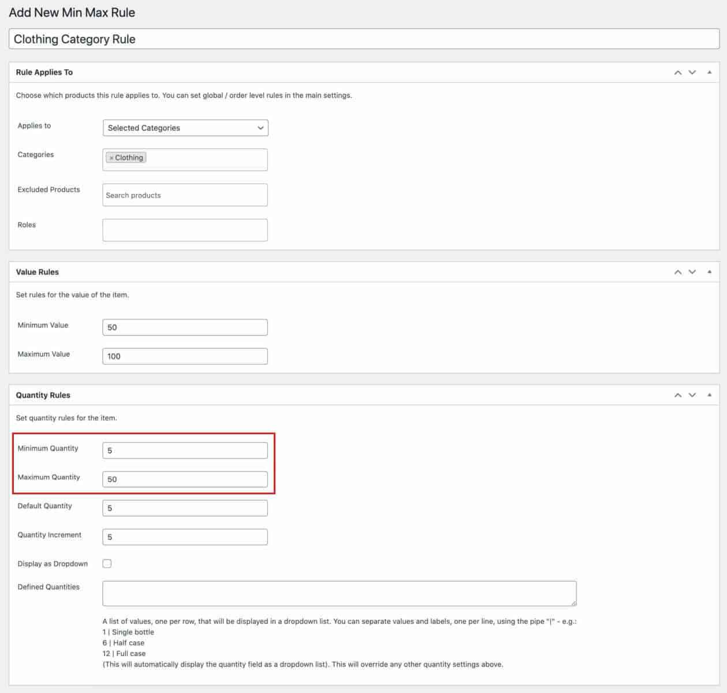Move Quantity Rules panel down

692,396
